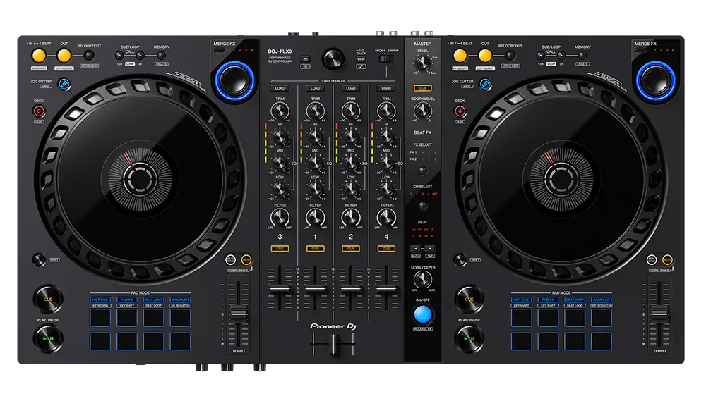Start playback with right deck PLAY/PAUSE
This screenshot has height=401, width=706.
[x=469, y=338]
